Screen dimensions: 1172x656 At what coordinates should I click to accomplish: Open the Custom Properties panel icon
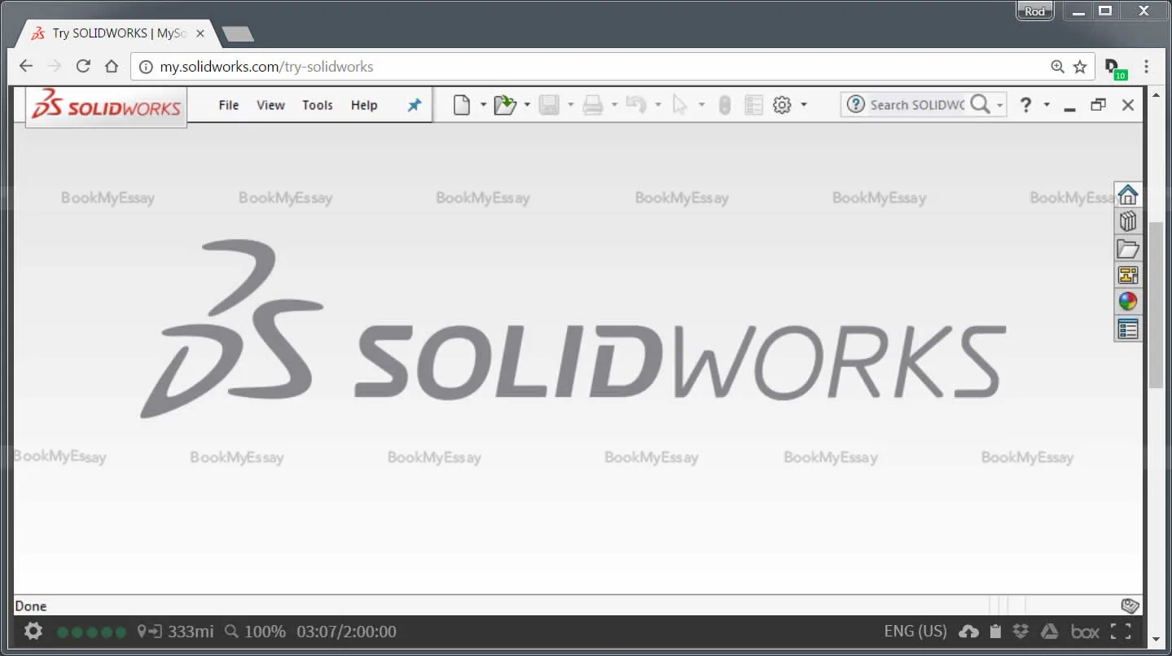tap(1127, 329)
